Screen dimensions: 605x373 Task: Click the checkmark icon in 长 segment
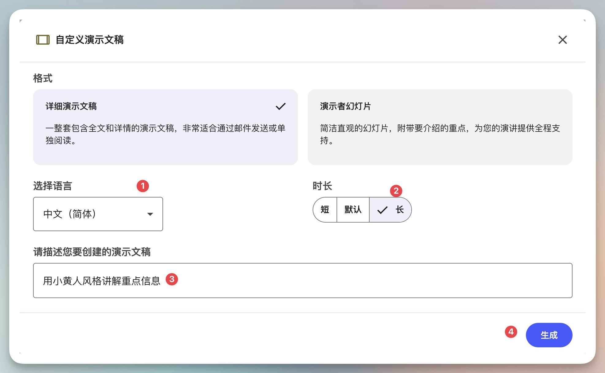[x=382, y=210]
